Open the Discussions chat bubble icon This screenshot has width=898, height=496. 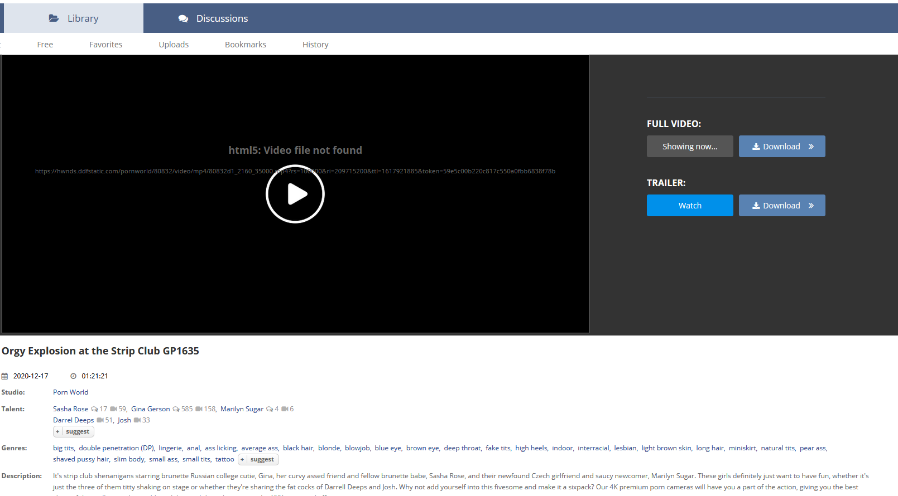click(183, 18)
